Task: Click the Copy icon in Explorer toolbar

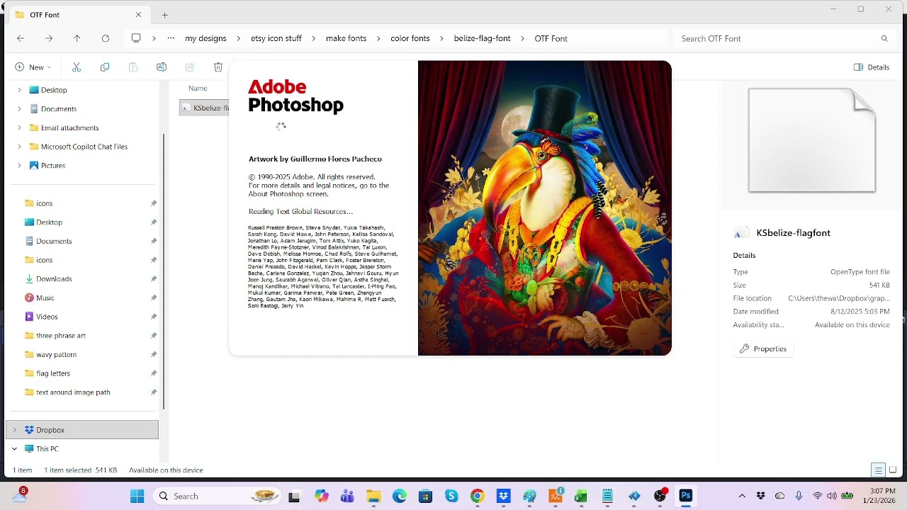Action: (105, 67)
